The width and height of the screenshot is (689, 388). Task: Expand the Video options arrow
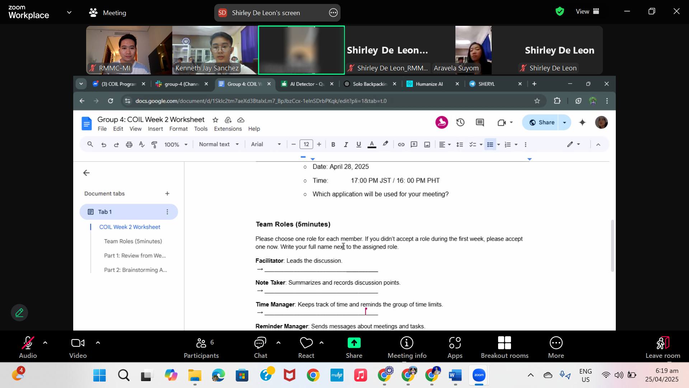click(98, 343)
